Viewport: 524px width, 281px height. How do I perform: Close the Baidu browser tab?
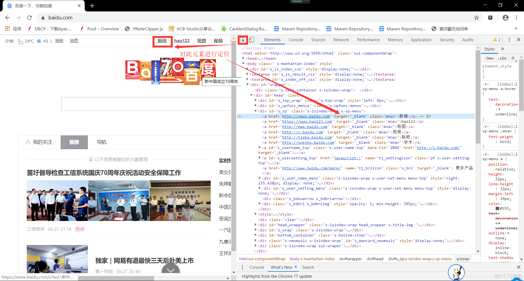pos(79,6)
